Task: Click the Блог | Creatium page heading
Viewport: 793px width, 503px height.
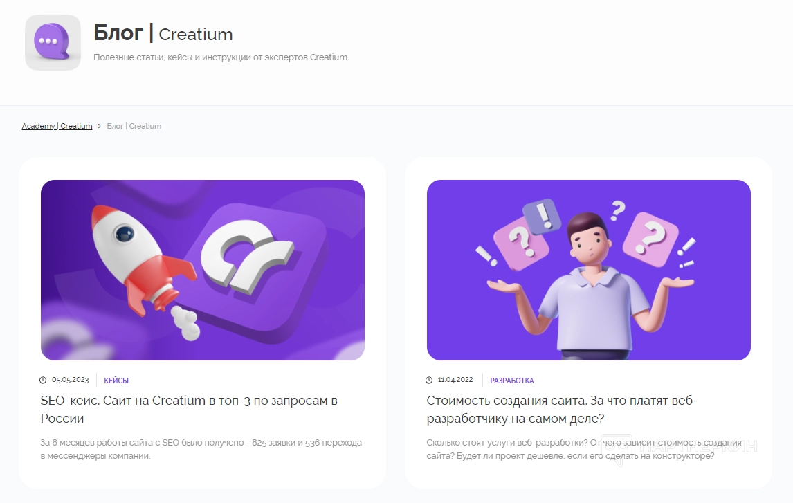Action: tap(163, 33)
